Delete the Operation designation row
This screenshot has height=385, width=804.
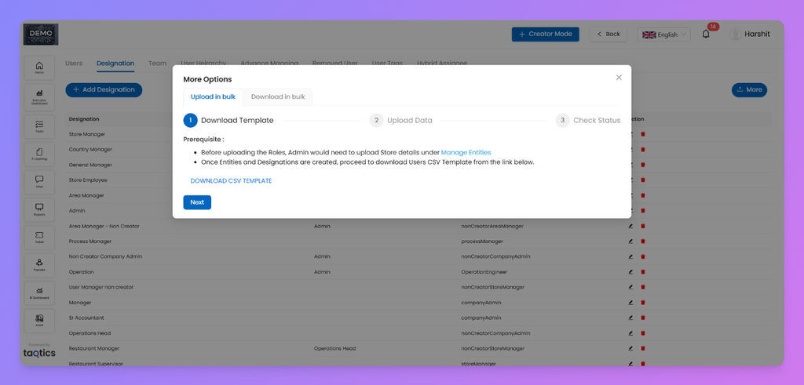click(643, 272)
